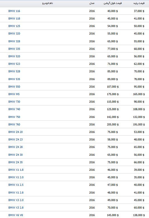
Task: Open the BMW Z4 20 link
Action: 16,132
